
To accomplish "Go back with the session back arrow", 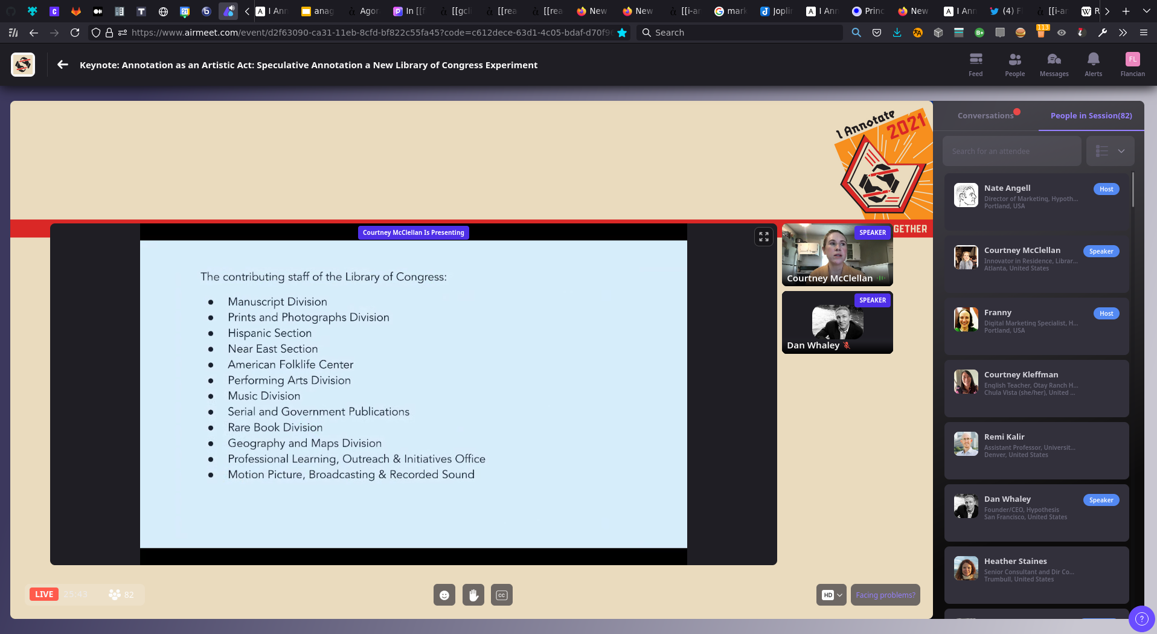I will (x=63, y=65).
